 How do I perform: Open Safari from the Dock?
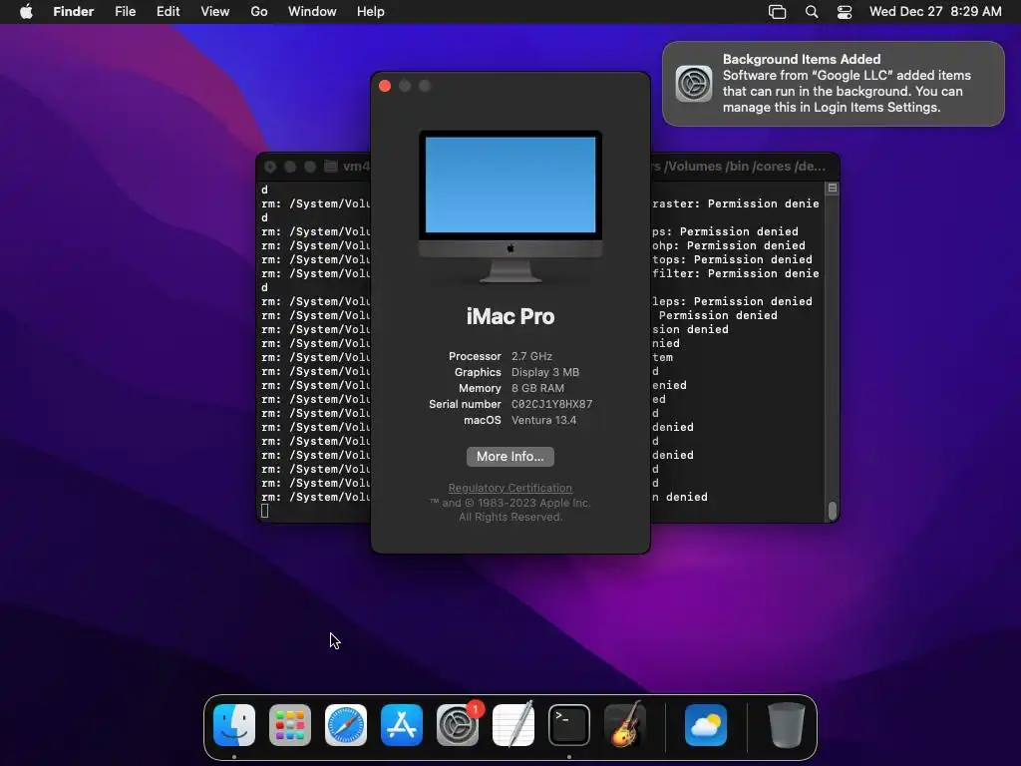pos(346,725)
